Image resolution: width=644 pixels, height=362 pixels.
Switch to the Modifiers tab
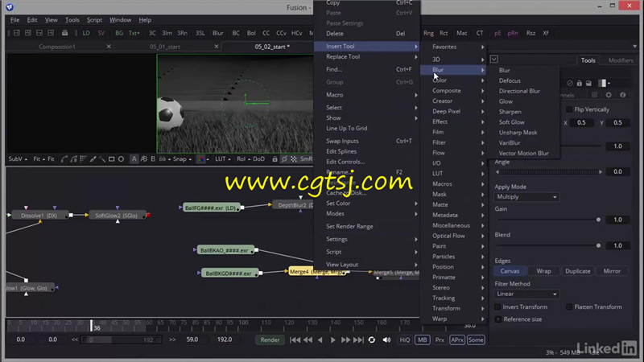pyautogui.click(x=620, y=60)
